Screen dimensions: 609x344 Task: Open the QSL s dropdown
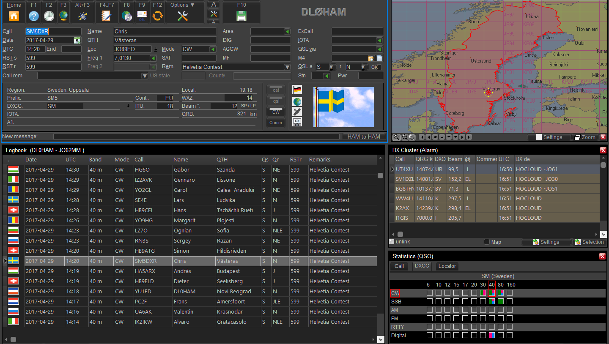pyautogui.click(x=333, y=67)
